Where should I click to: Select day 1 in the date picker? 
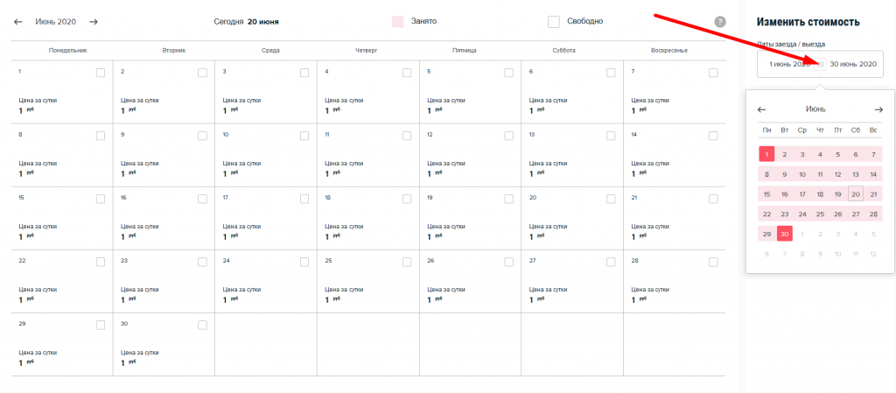click(x=766, y=154)
